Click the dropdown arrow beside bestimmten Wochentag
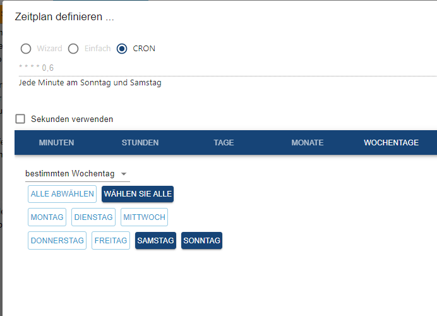Viewport: 437px width, 316px height. (124, 174)
